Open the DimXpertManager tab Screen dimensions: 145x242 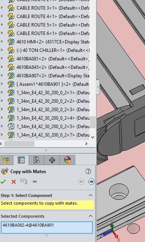click(52, 160)
